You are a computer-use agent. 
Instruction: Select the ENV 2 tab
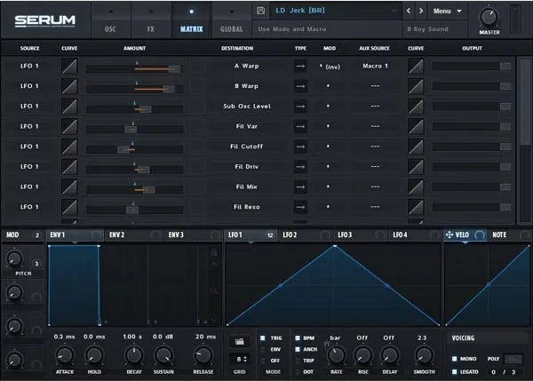pos(134,234)
